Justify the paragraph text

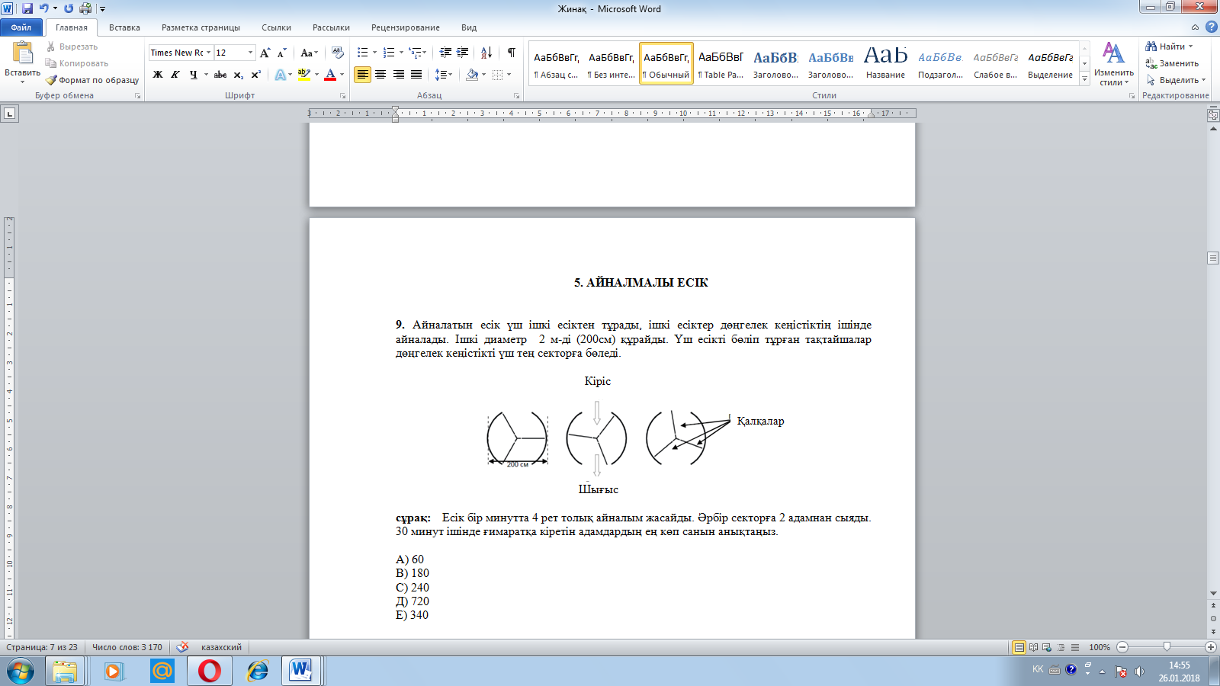coord(416,75)
